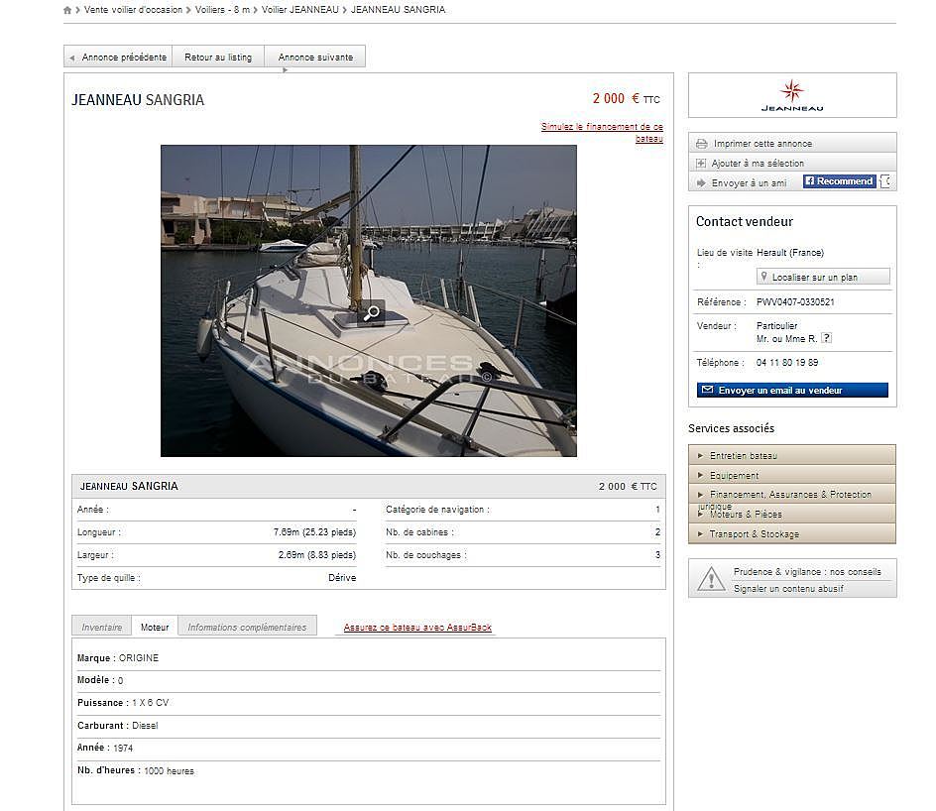936x811 pixels.
Task: Click the Services associés heading
Action: tap(732, 428)
